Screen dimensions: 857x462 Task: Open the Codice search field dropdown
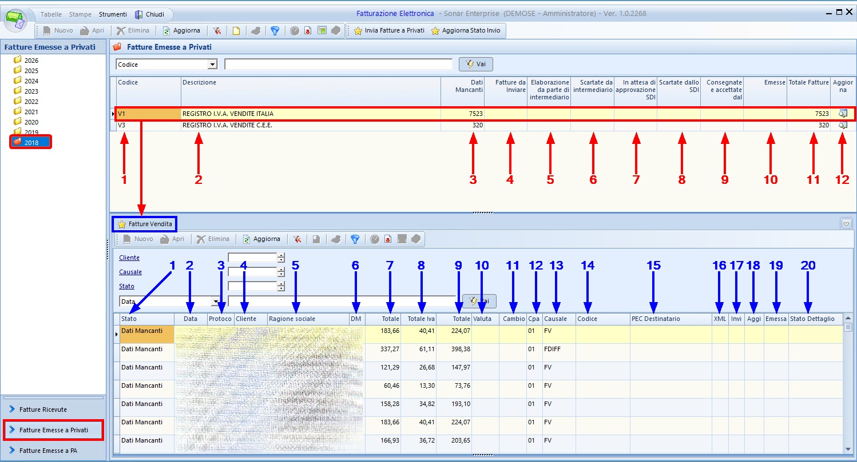(x=213, y=65)
